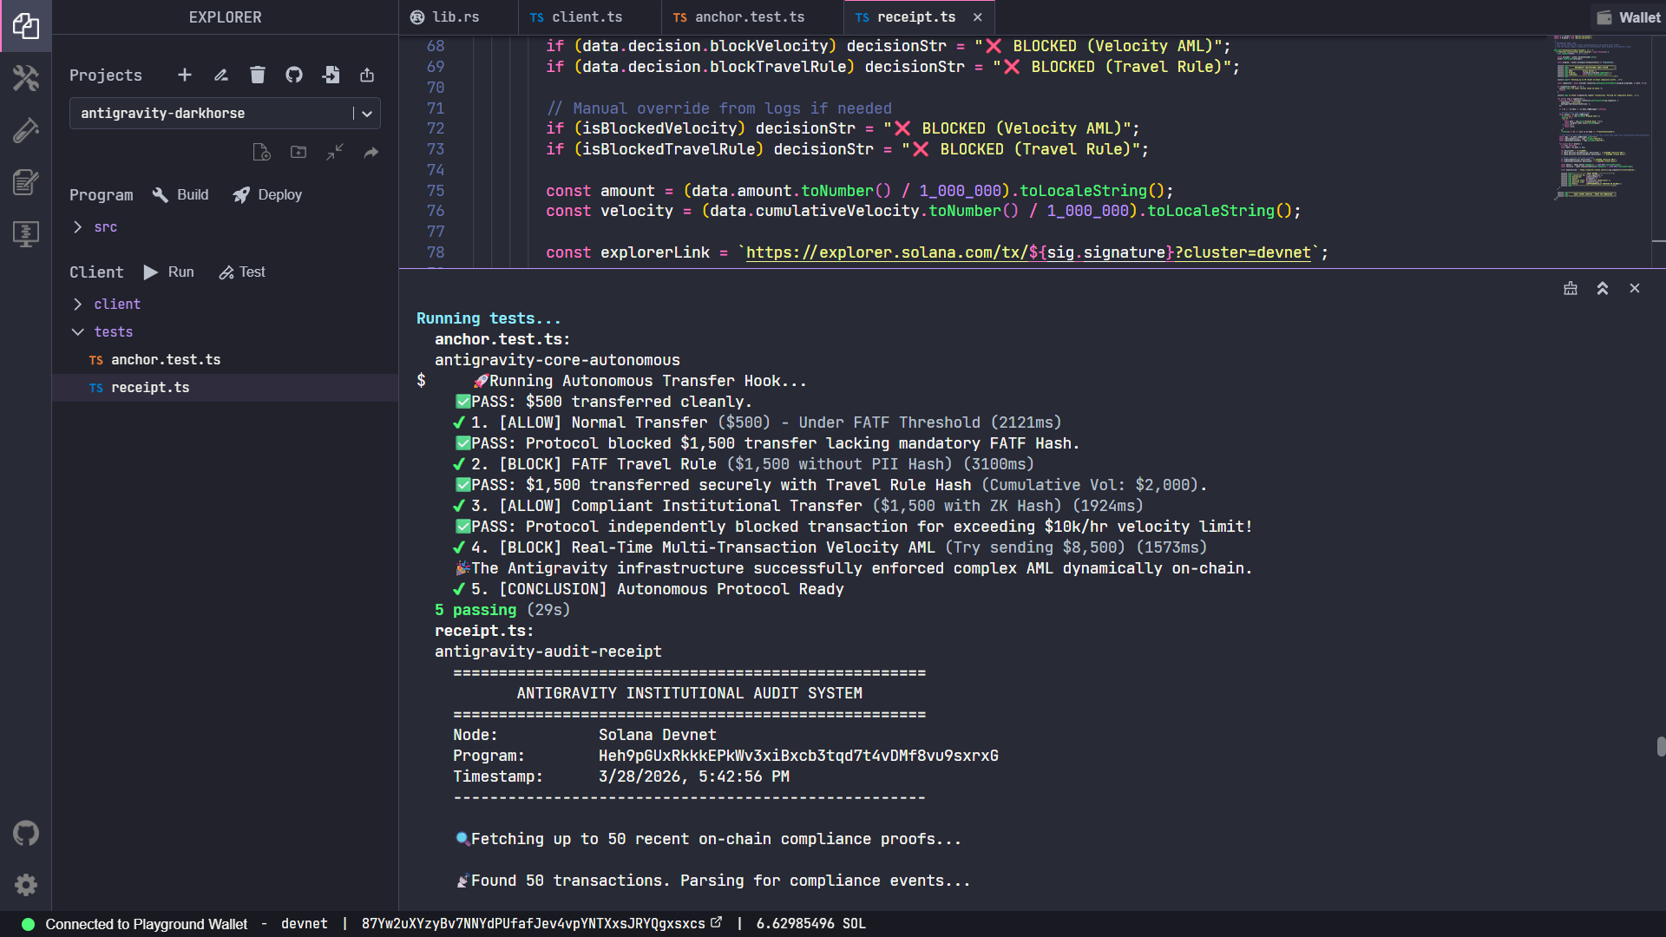
Task: Click the terminal scrollbar thumb
Action: click(1660, 747)
